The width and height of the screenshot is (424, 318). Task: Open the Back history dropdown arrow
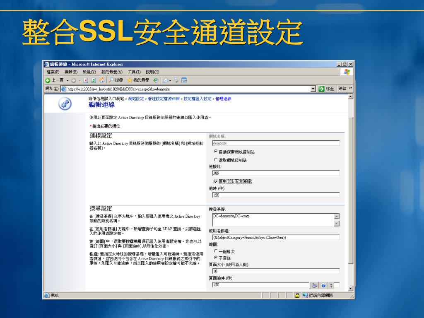[67, 81]
